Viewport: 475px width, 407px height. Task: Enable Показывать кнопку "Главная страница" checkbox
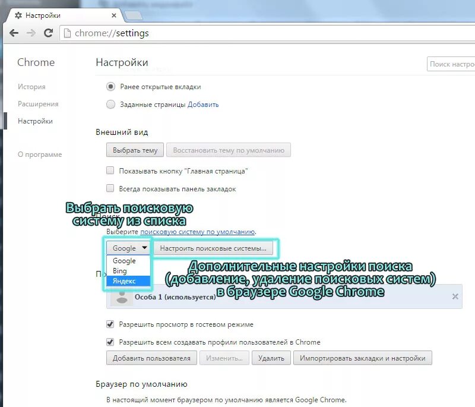(x=110, y=171)
